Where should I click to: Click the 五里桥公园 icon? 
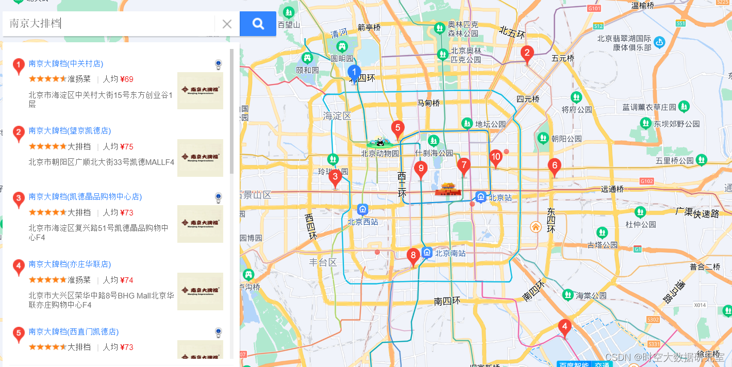pyautogui.click(x=701, y=160)
